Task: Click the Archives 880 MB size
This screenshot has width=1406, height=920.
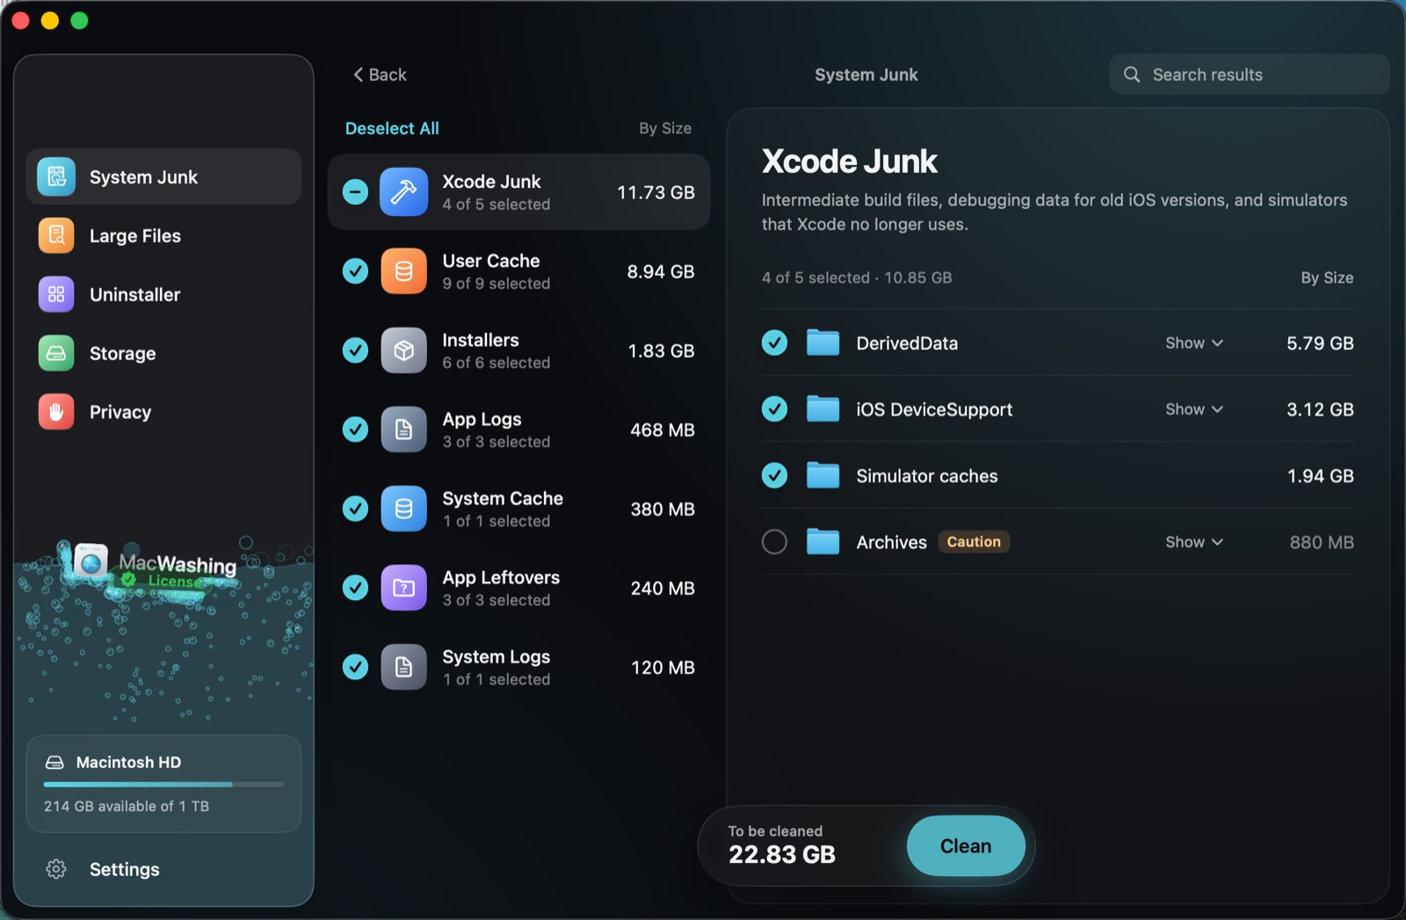Action: point(1322,542)
